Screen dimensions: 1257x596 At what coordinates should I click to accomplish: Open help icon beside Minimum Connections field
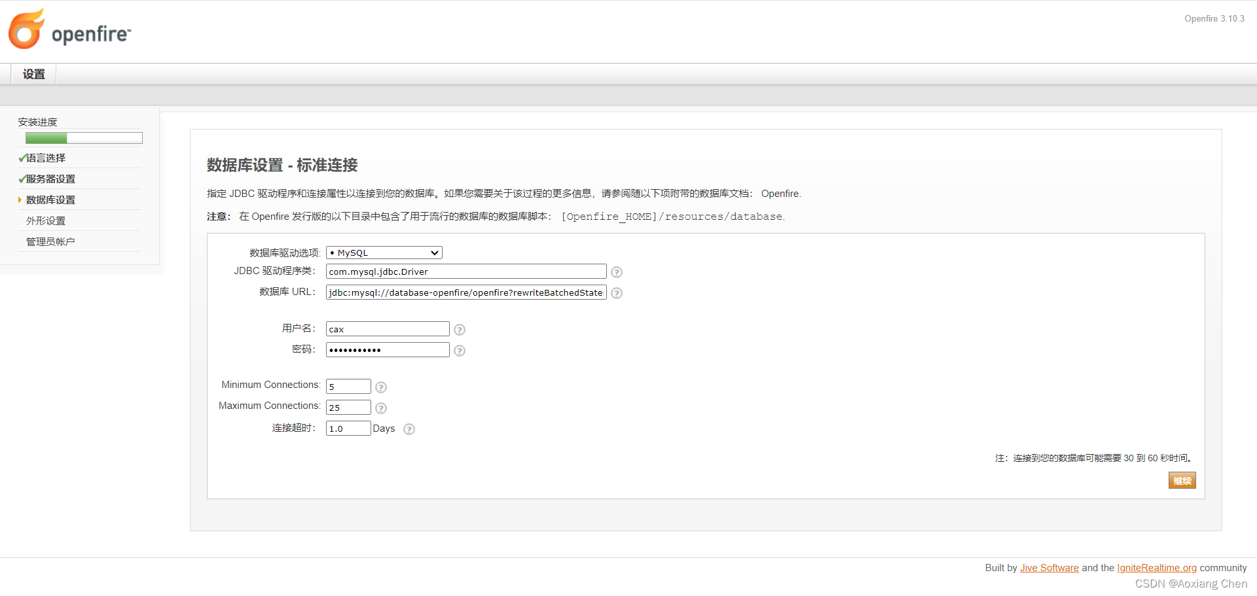pos(381,387)
